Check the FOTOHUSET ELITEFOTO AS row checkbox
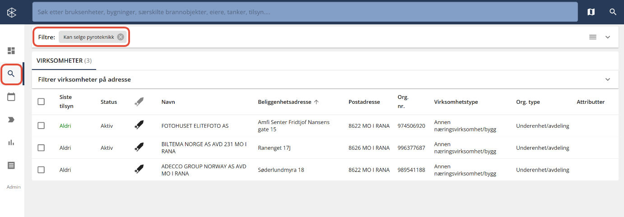624x217 pixels. (41, 126)
